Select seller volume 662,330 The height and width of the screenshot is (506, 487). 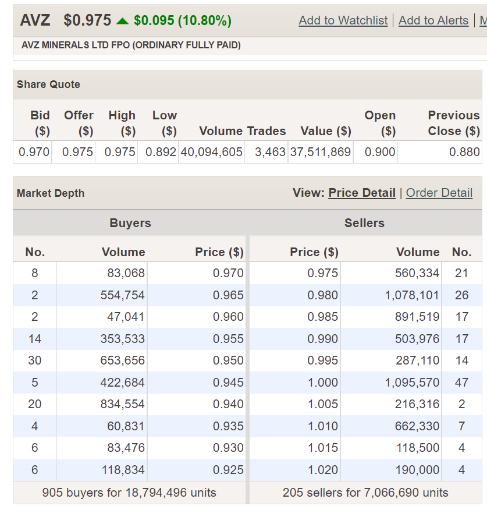point(417,426)
